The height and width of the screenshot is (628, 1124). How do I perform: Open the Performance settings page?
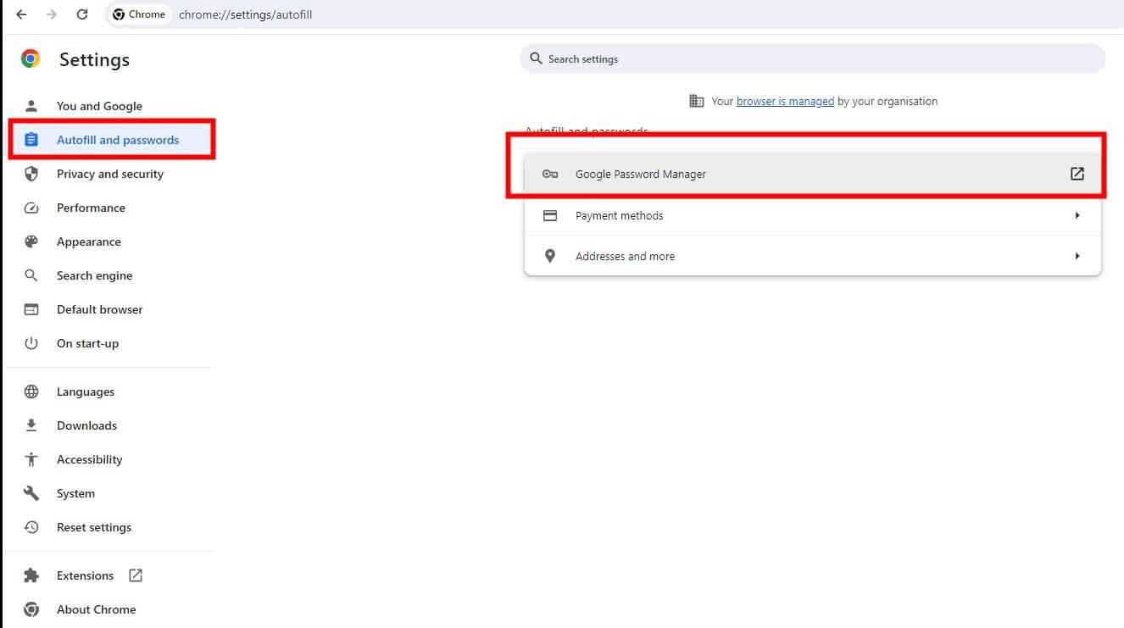[91, 208]
